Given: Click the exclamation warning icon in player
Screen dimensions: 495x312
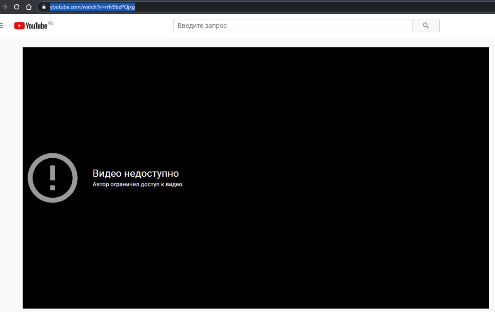Looking at the screenshot, I should [x=53, y=178].
